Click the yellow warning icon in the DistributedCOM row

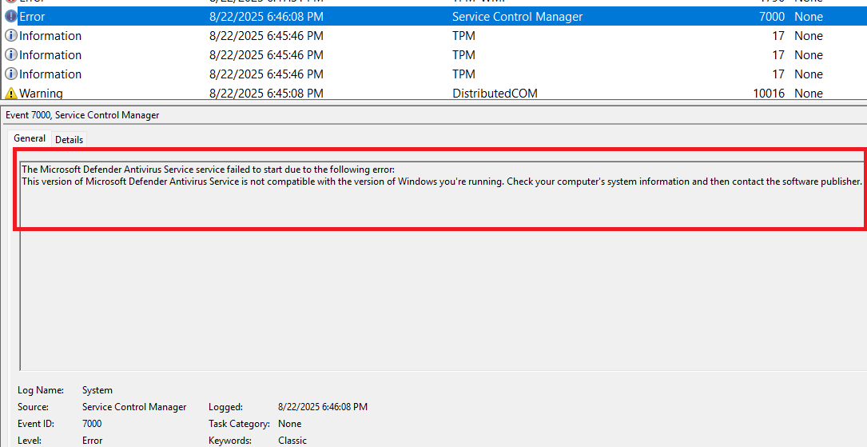coord(10,93)
